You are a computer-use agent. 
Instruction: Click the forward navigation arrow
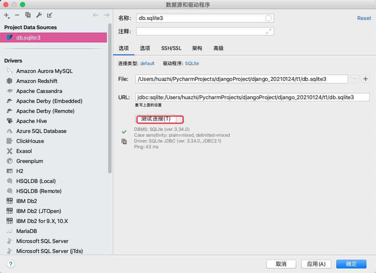pyautogui.click(x=107, y=15)
